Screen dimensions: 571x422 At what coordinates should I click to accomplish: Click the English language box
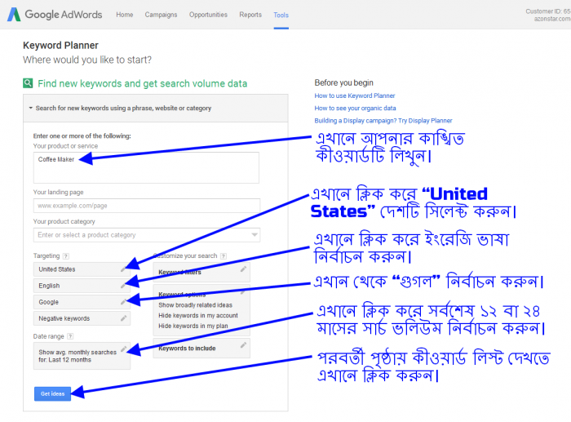point(82,286)
